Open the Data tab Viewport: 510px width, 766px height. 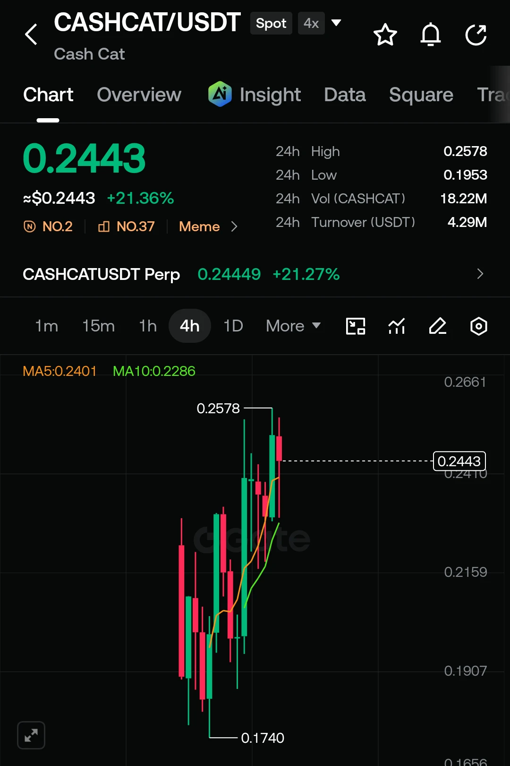(x=345, y=95)
